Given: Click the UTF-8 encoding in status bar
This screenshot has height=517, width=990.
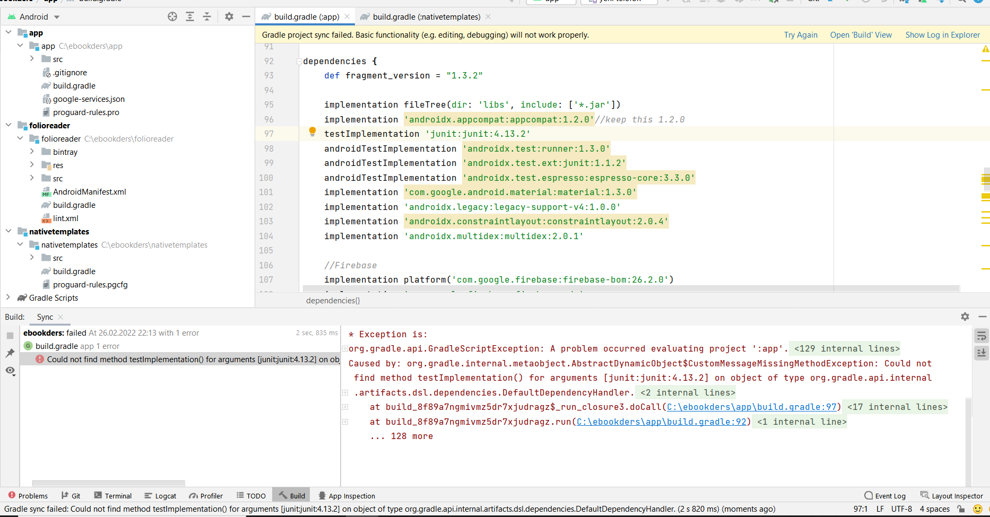Looking at the screenshot, I should click(901, 509).
